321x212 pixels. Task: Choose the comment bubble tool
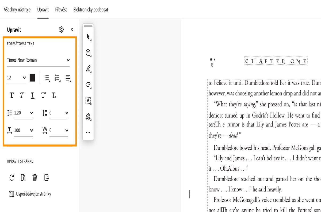[x=88, y=53]
